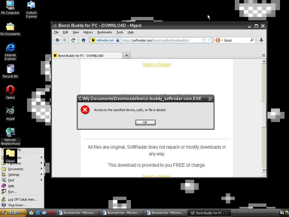Screen dimensions: 289x217
Task: Open the Games folder icon
Action: (x=10, y=156)
